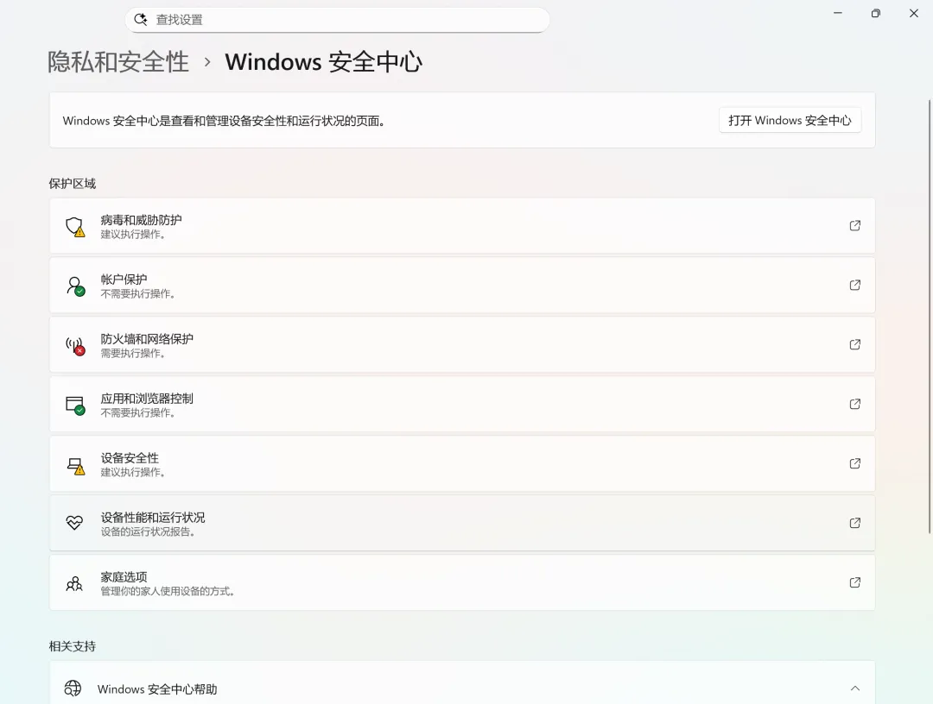The height and width of the screenshot is (704, 933).
Task: Open the 应用和浏览器控制 entry title
Action: click(147, 398)
